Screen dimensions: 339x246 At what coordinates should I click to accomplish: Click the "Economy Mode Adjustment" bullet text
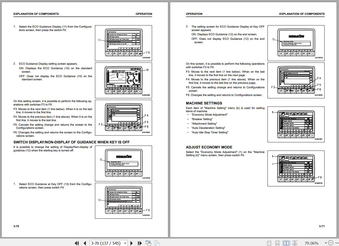click(210, 115)
